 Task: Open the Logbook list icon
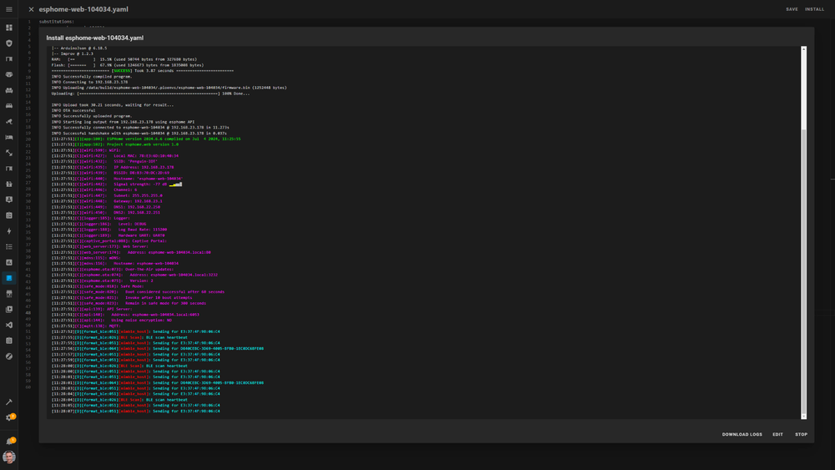tap(9, 247)
